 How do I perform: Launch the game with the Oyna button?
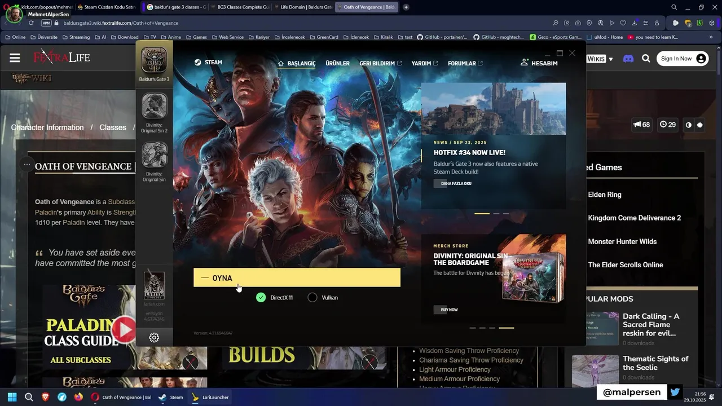(297, 277)
